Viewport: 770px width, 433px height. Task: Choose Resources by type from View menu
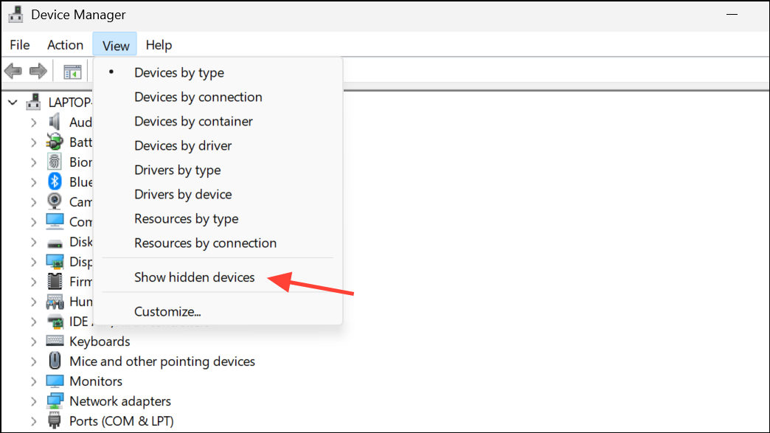pos(186,218)
